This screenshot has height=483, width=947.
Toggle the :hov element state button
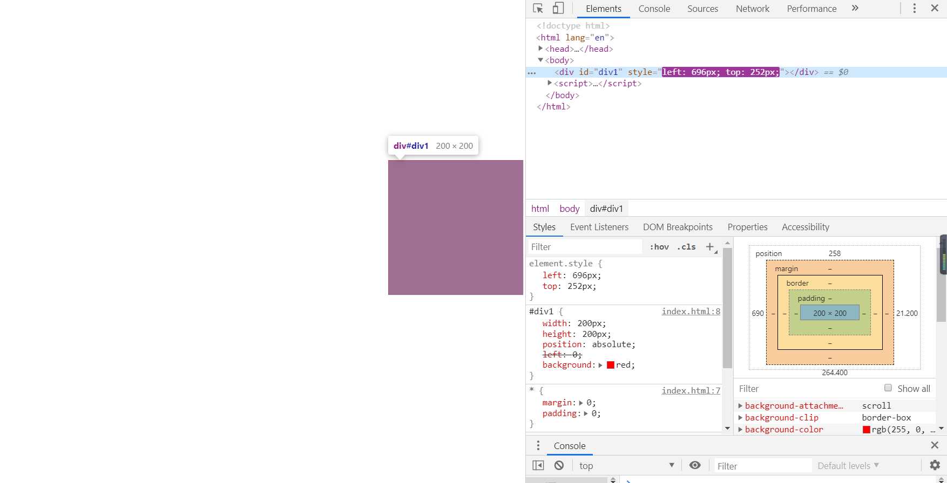659,247
